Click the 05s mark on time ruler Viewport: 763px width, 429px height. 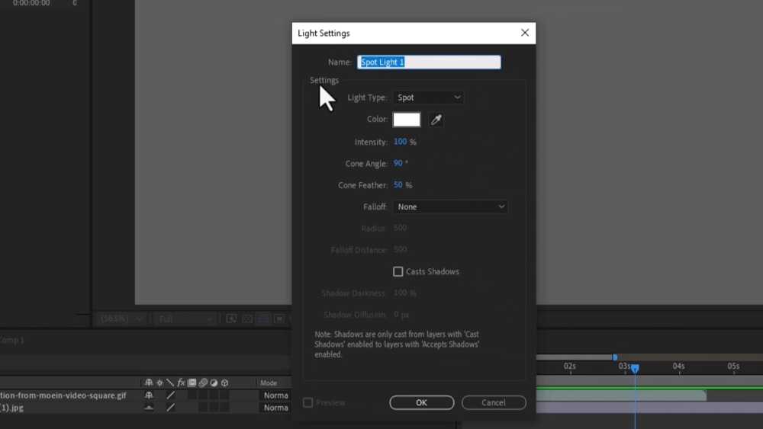click(733, 367)
